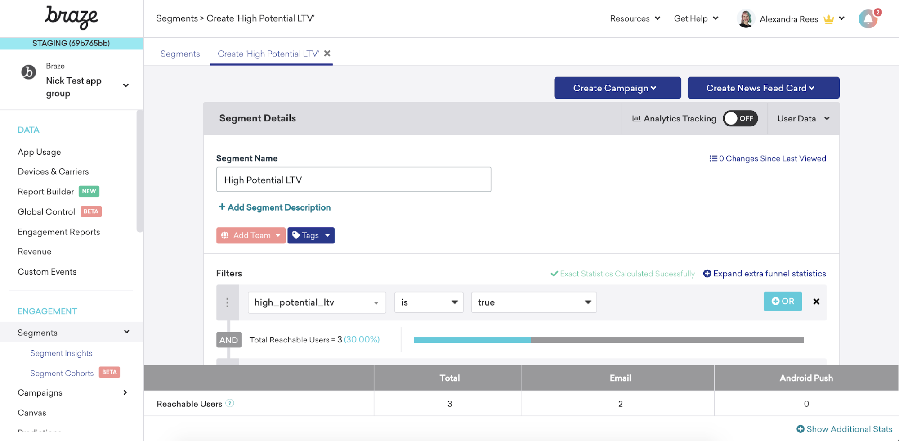Open Report Builder

[x=45, y=192]
